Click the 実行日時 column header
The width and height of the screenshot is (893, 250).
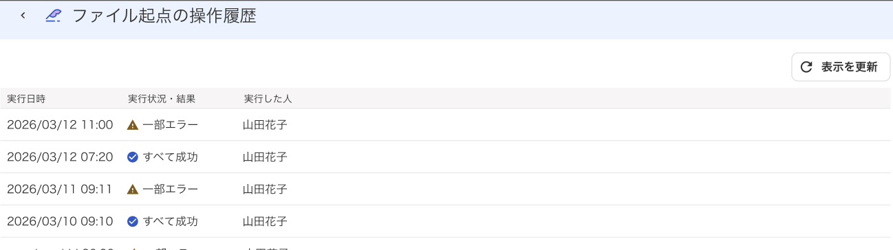click(26, 99)
